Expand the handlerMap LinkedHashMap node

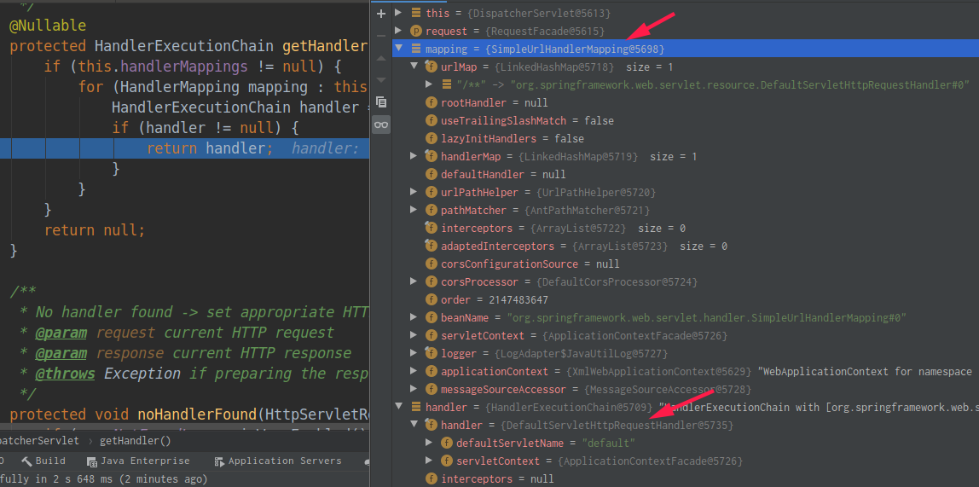coord(414,156)
